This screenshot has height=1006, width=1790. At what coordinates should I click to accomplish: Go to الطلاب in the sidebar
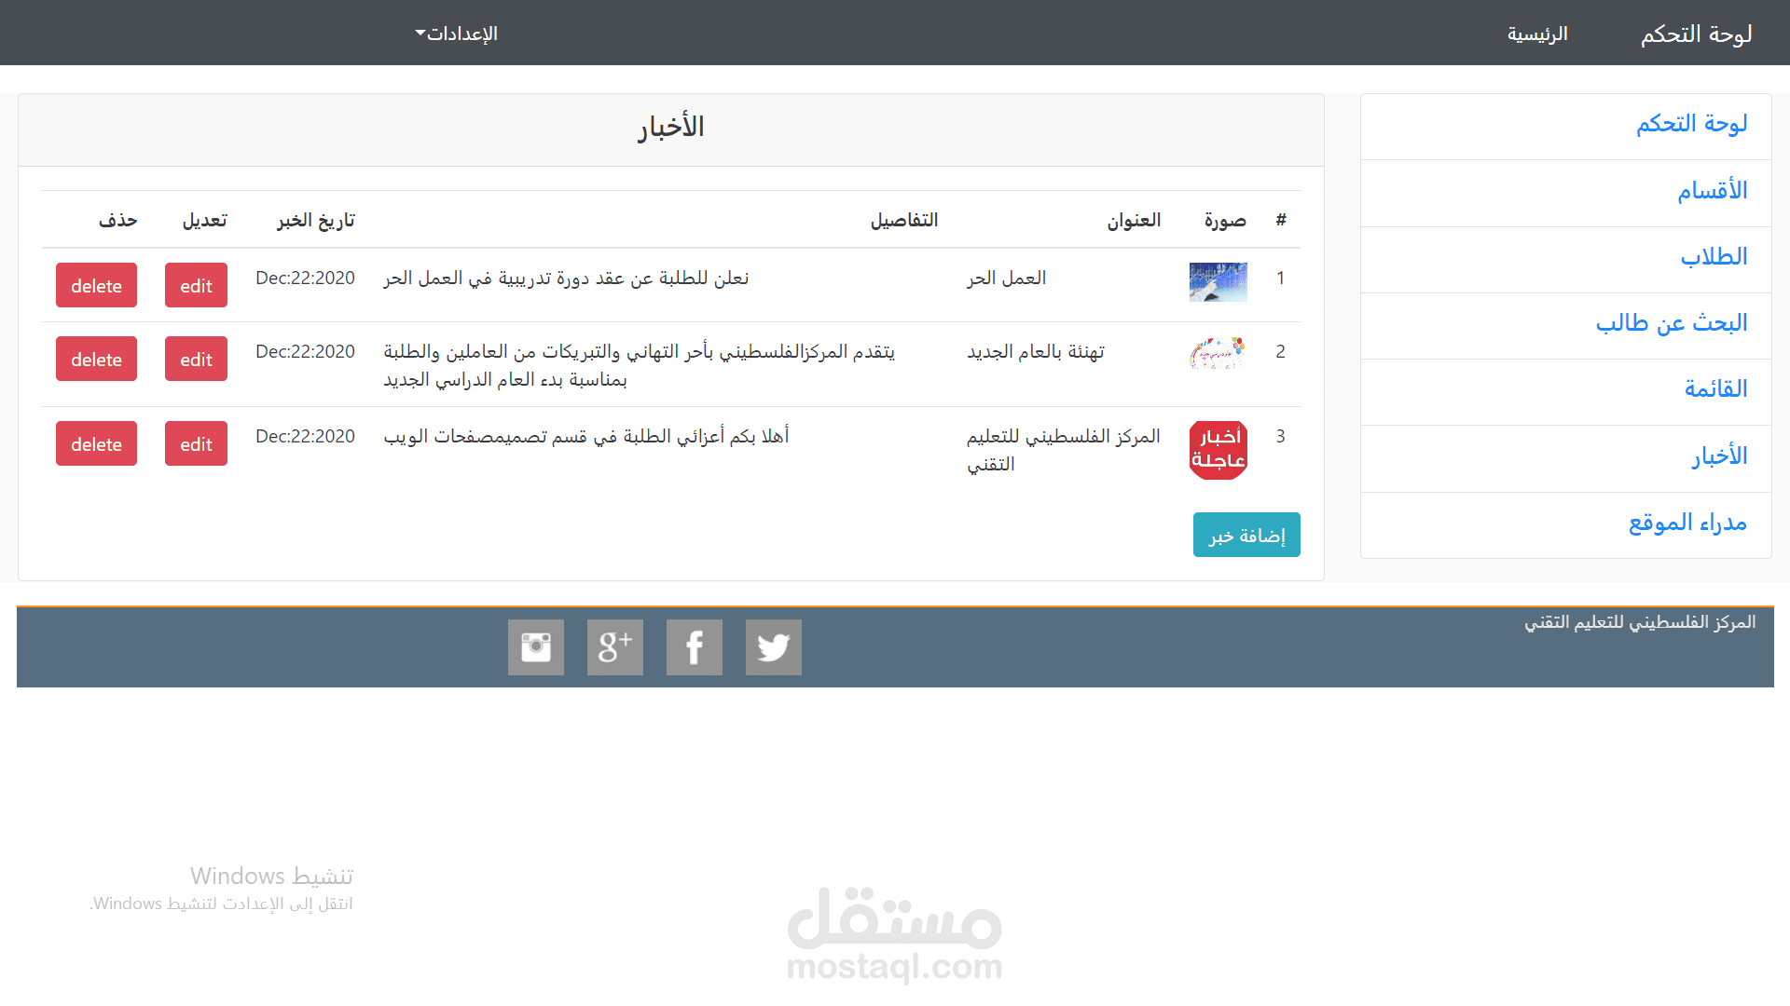1714,257
